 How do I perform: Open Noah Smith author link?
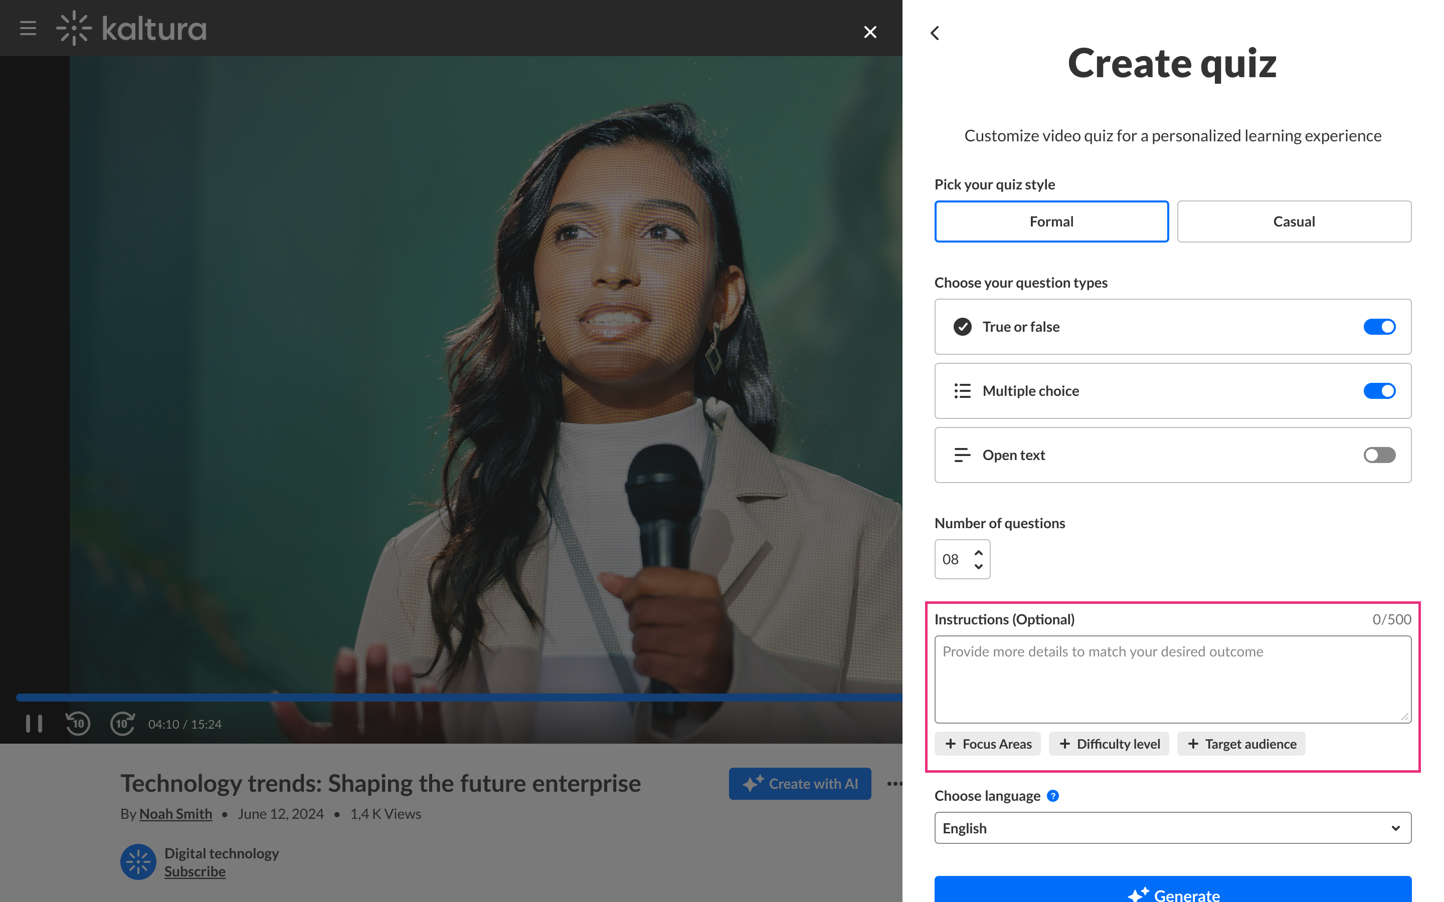pos(175,814)
